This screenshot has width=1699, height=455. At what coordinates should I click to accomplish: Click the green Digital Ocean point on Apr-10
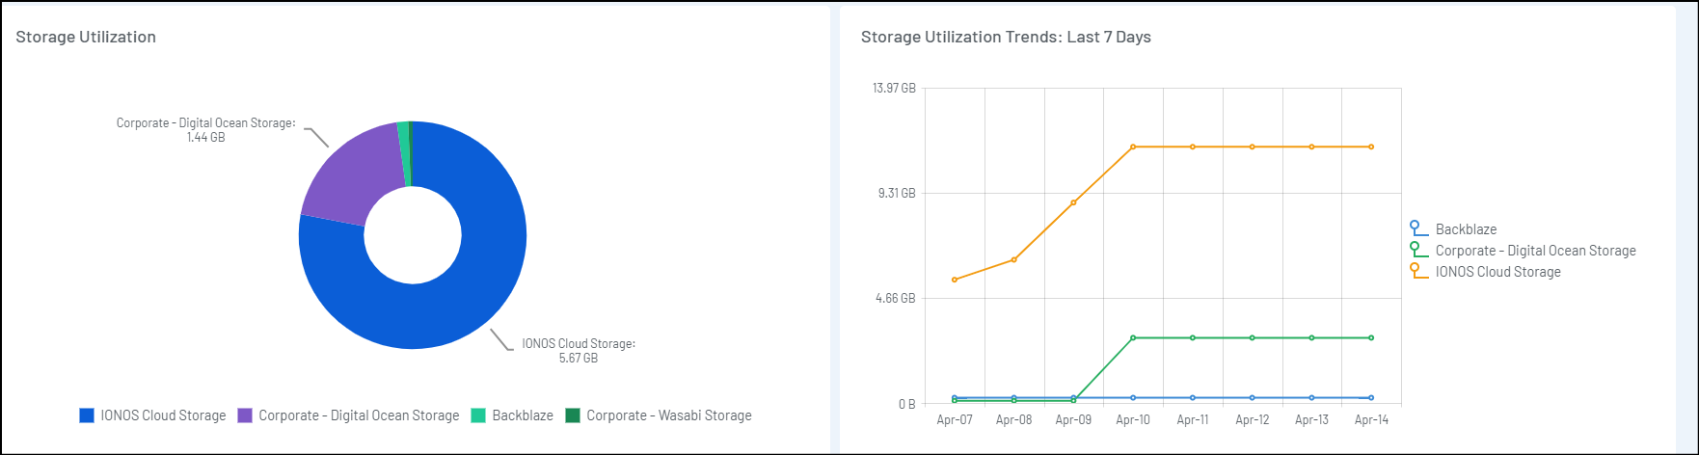1133,337
